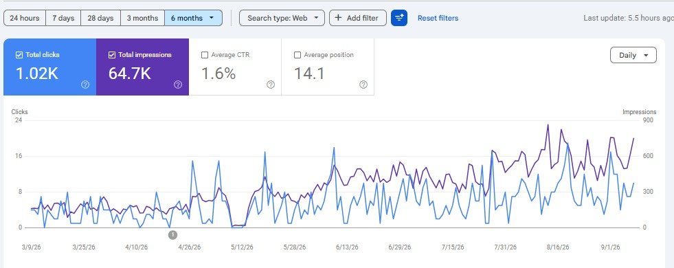Click the plus icon in Add filter

pyautogui.click(x=338, y=18)
